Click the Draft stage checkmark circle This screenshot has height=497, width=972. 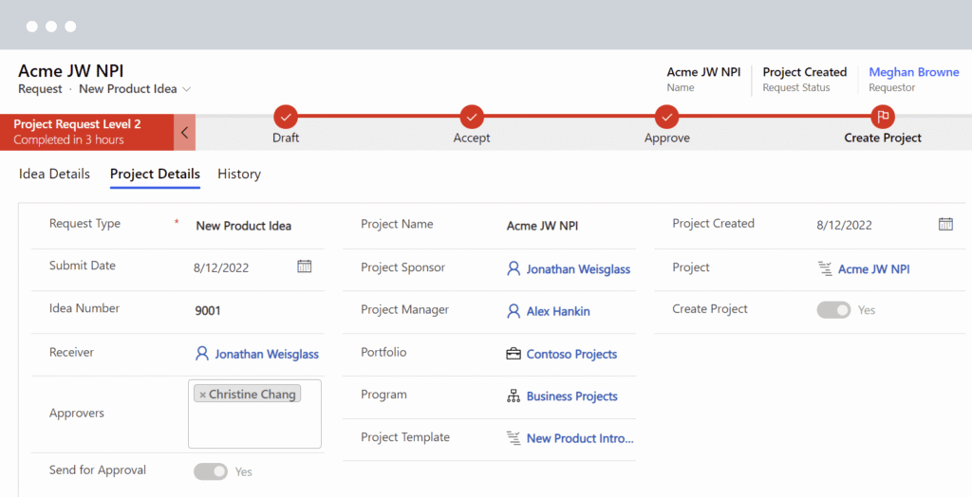(x=286, y=117)
